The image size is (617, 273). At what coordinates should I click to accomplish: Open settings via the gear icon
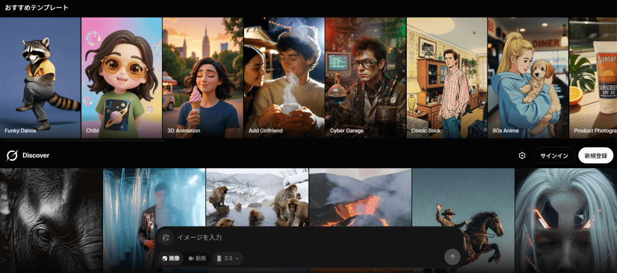pos(522,155)
